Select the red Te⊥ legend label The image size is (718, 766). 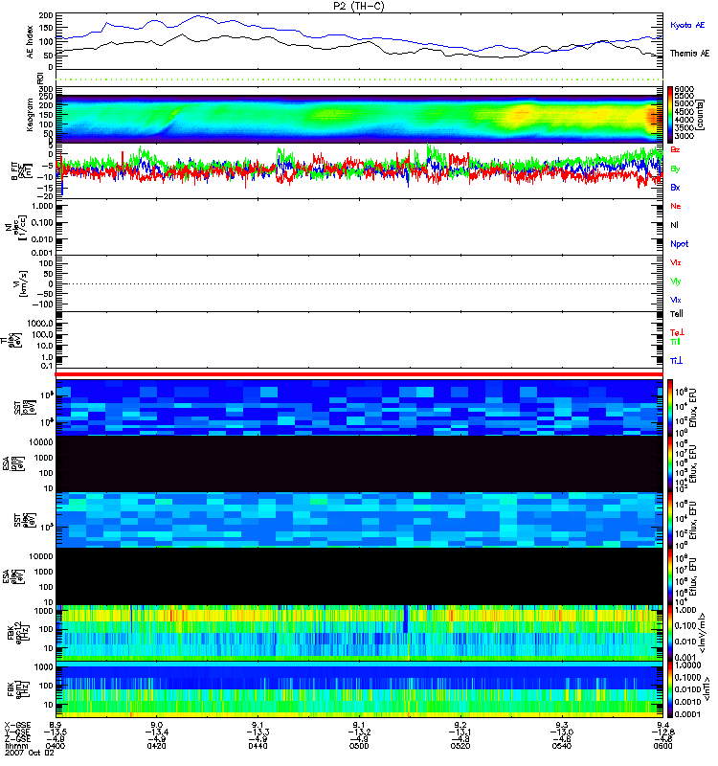677,332
